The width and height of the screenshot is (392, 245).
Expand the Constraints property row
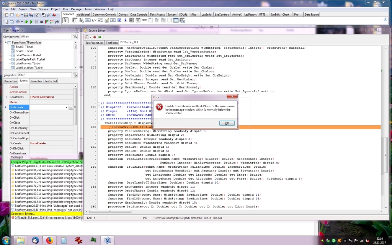6,97
